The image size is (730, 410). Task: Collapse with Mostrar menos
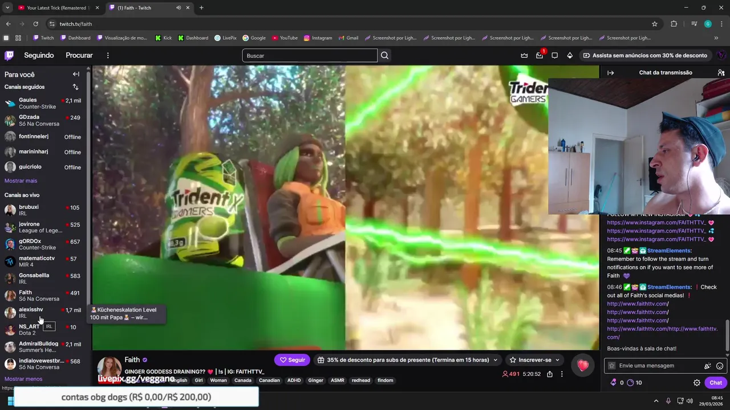click(23, 379)
